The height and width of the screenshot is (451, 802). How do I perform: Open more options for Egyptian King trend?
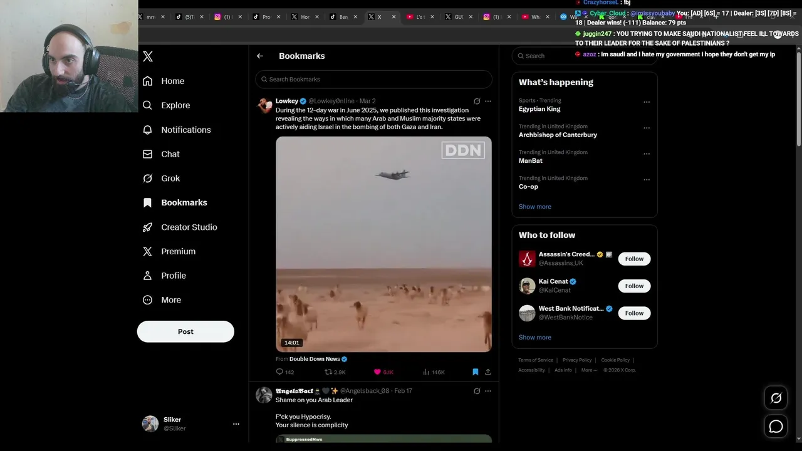(x=647, y=102)
